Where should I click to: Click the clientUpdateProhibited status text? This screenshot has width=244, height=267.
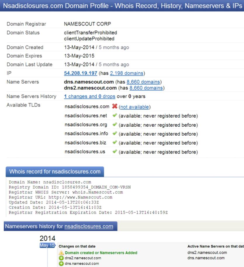tap(89, 39)
